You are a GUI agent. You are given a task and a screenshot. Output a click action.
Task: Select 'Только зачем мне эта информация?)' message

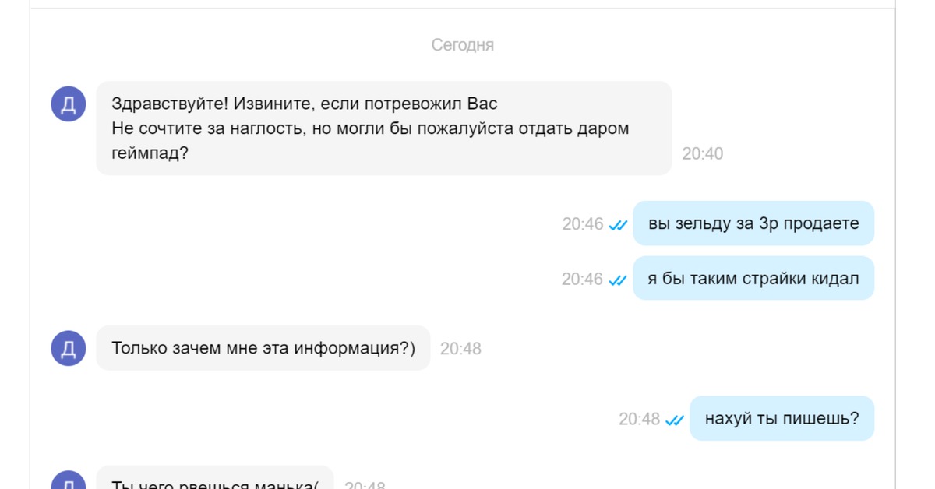(x=263, y=348)
